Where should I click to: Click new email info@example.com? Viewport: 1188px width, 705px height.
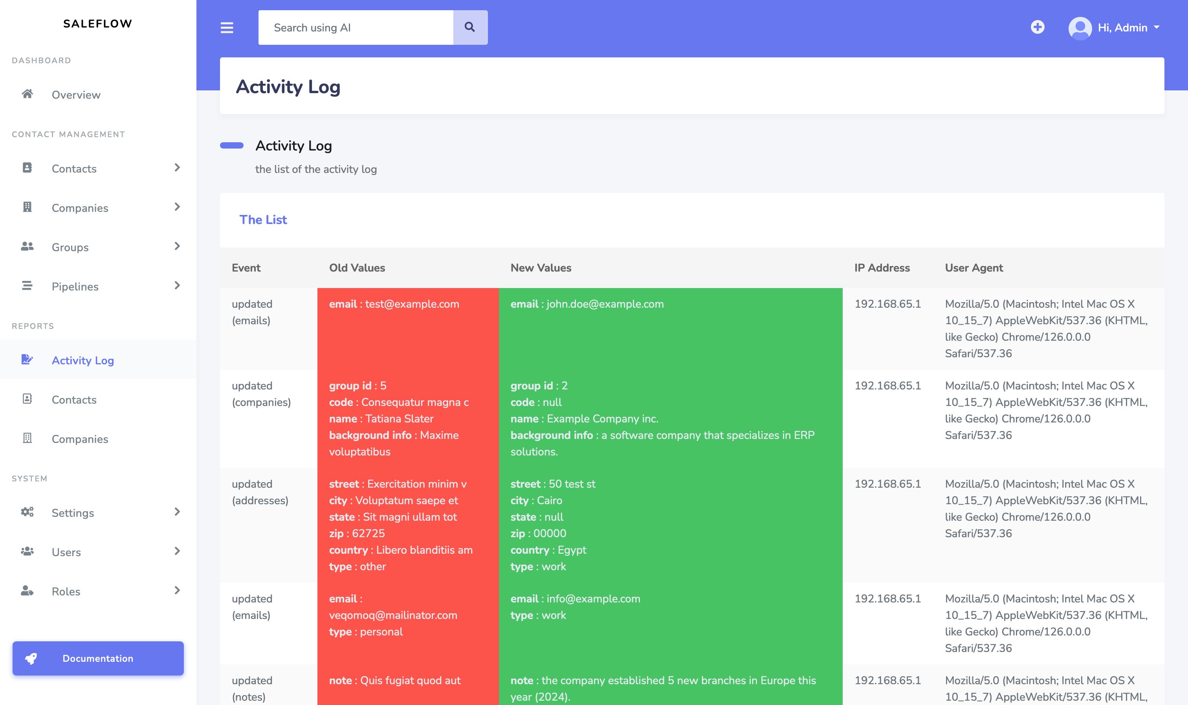(593, 599)
